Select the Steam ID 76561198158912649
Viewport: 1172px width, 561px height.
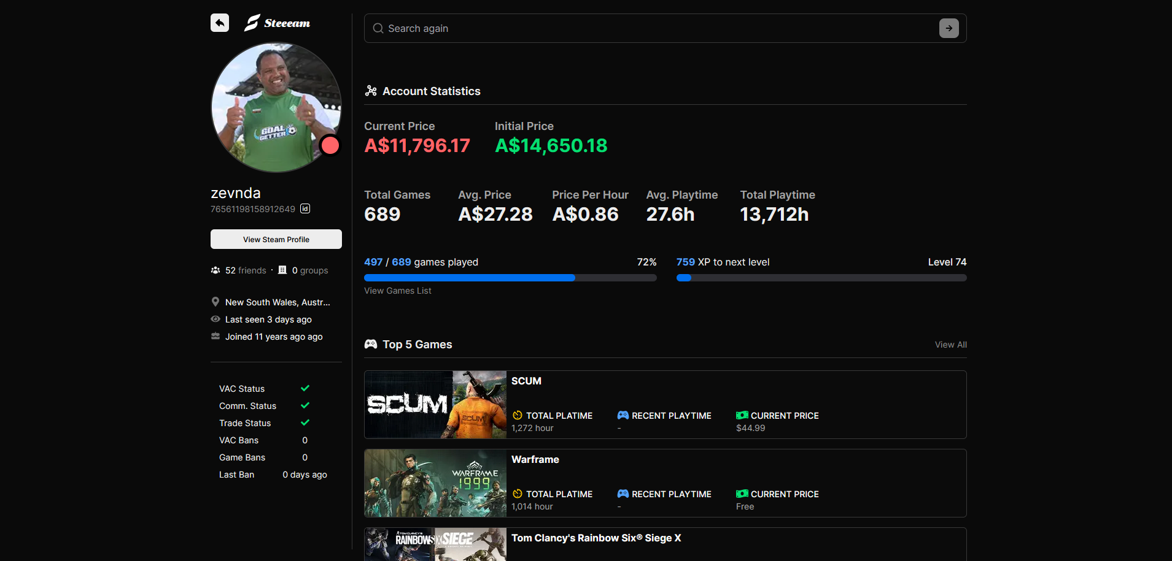(253, 209)
